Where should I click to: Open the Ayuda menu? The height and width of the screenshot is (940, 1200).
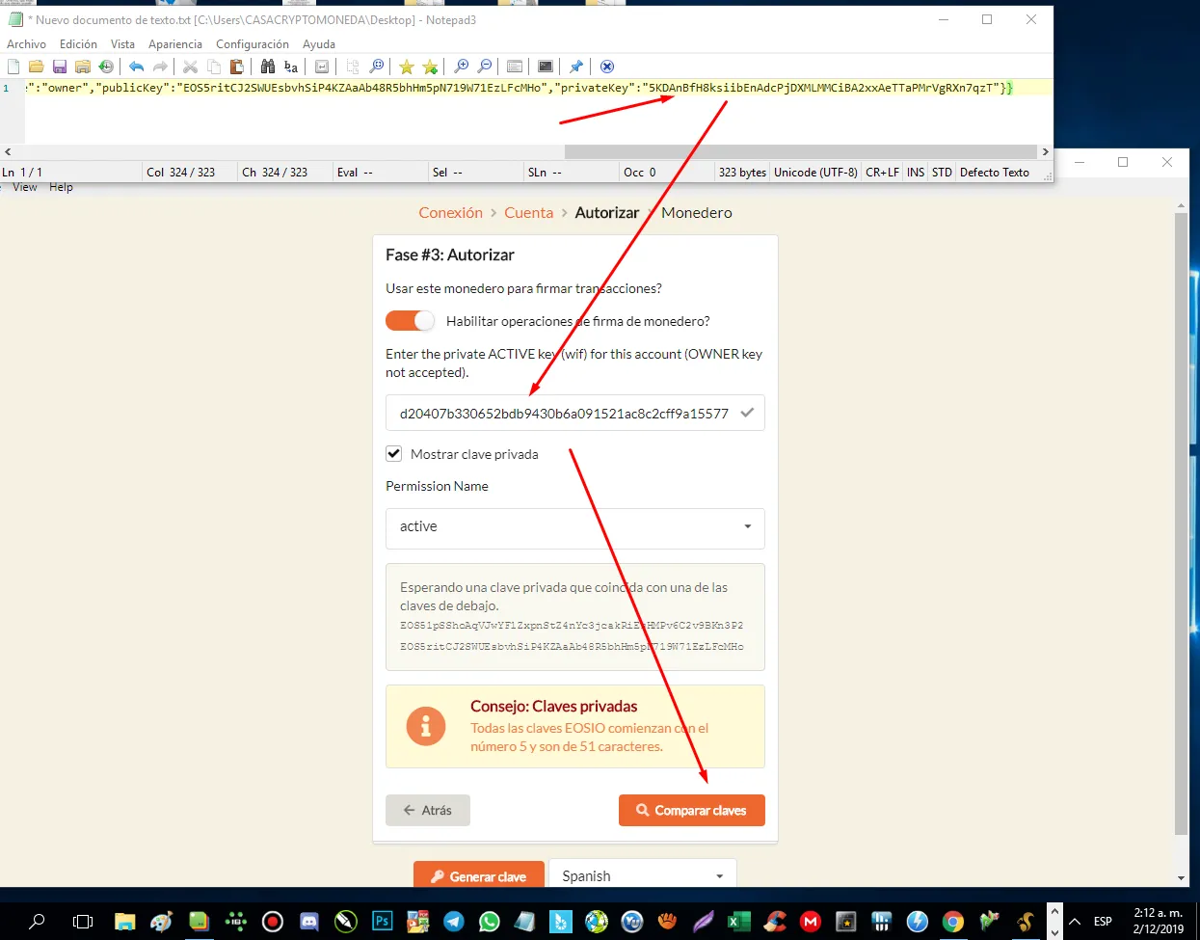pos(319,44)
